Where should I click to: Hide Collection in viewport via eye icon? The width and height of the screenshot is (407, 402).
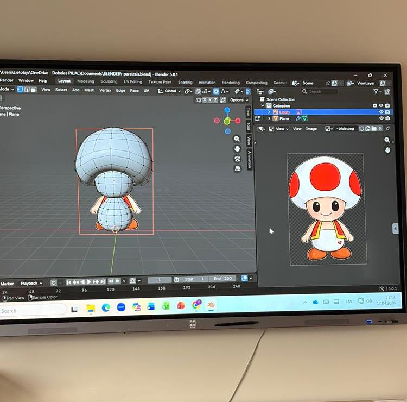click(381, 105)
